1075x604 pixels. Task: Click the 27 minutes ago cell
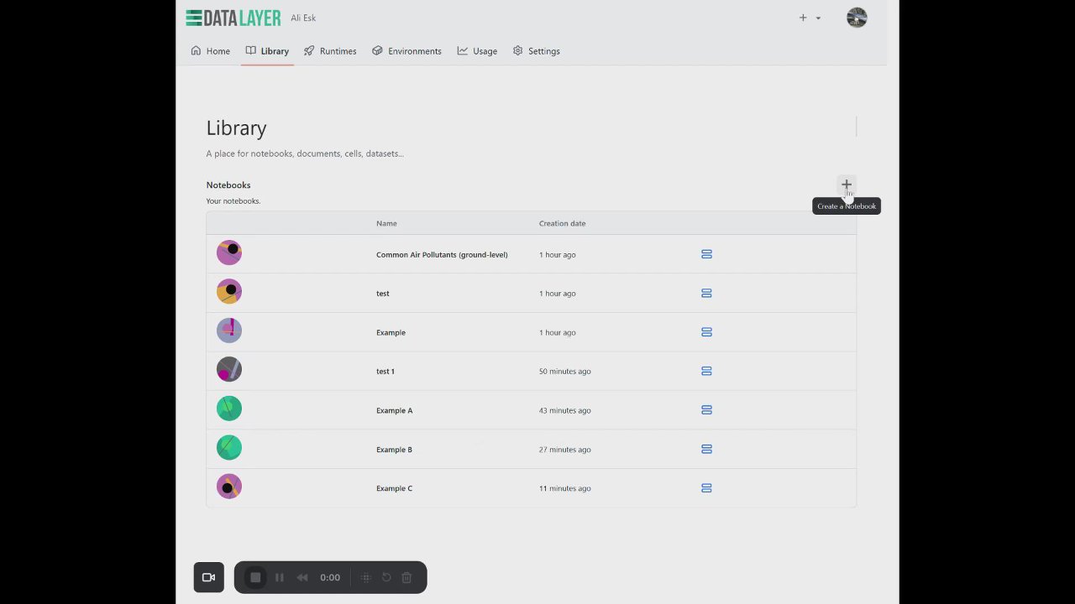click(565, 449)
